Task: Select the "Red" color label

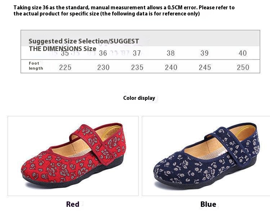Action: pos(73,204)
